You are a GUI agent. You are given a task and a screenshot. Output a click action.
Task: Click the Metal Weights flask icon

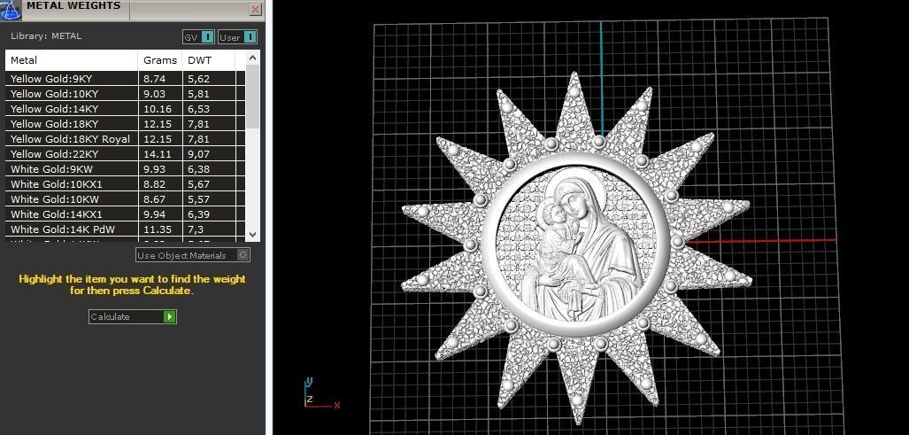point(11,10)
